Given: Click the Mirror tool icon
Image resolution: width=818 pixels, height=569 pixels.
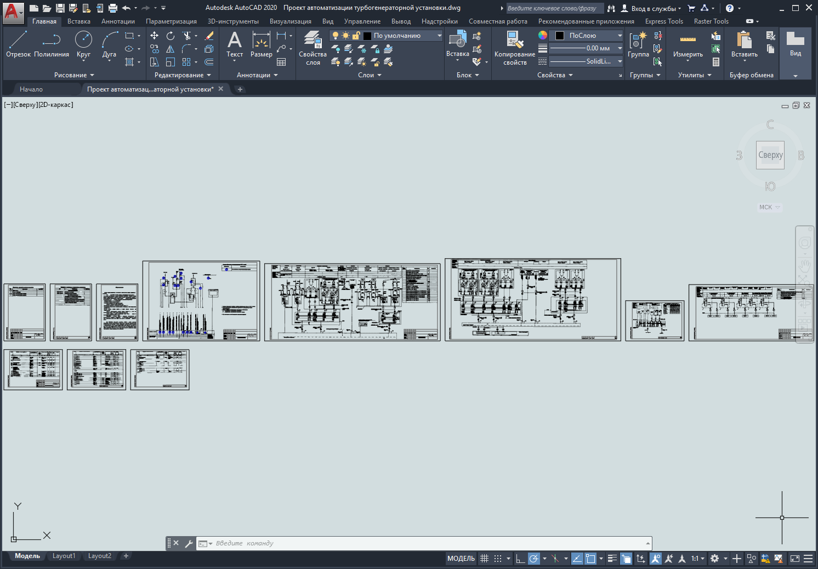Looking at the screenshot, I should 171,49.
